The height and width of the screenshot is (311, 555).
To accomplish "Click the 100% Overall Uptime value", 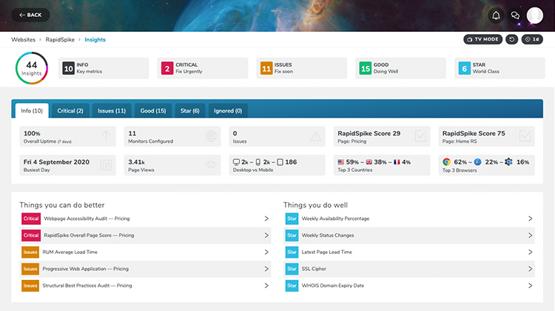I will pos(32,133).
